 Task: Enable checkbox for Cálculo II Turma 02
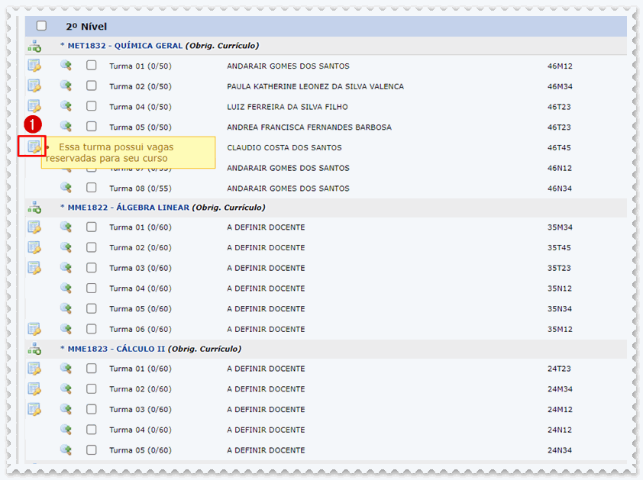click(92, 388)
